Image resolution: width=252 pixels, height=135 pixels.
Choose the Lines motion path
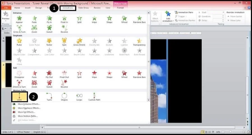[19, 97]
